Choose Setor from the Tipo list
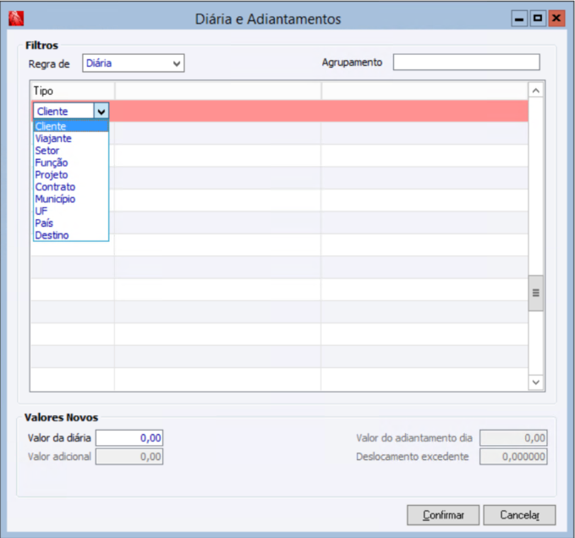This screenshot has height=538, width=575. 71,151
